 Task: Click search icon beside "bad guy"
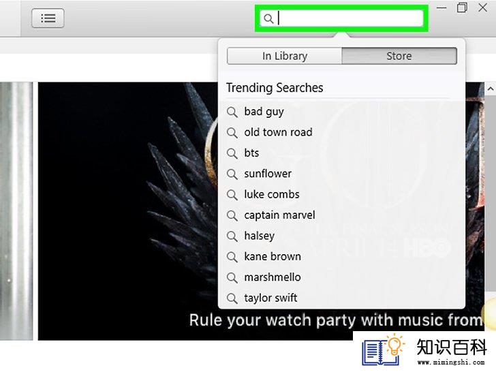[232, 112]
